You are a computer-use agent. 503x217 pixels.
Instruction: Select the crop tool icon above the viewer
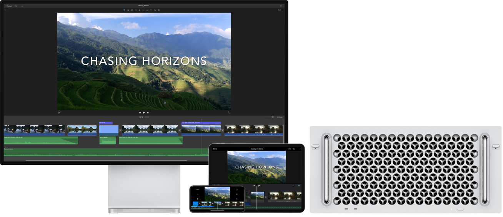coord(136,10)
